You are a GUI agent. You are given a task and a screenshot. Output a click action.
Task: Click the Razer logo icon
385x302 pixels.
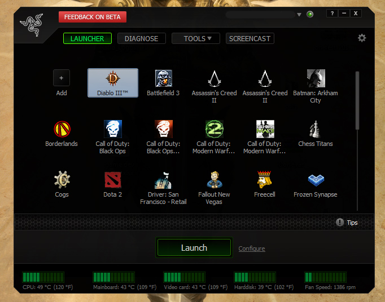point(31,26)
